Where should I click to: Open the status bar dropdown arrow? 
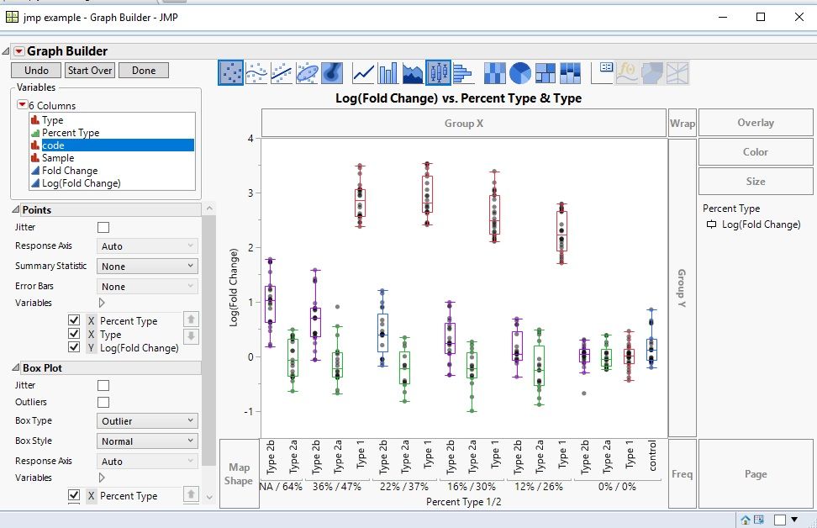pos(794,519)
